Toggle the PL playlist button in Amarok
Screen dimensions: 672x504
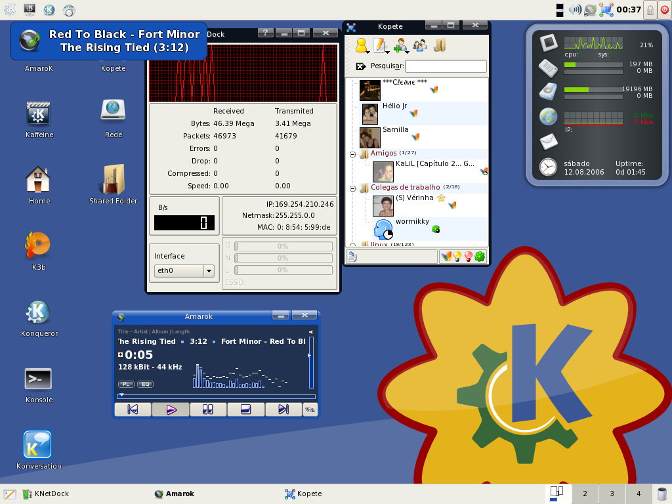126,384
